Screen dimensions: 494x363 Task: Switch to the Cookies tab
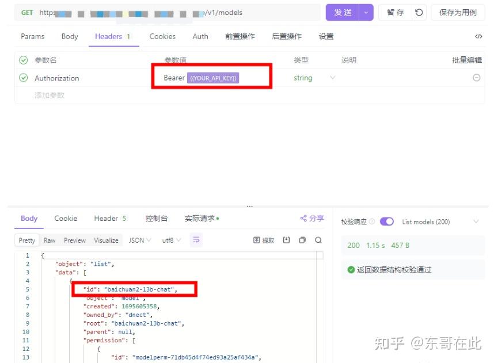pos(162,36)
